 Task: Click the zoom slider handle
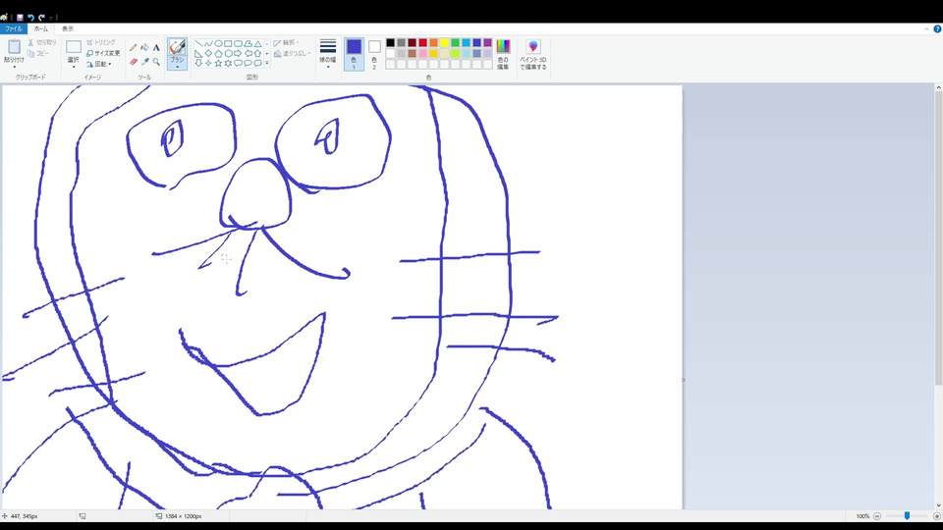click(x=907, y=516)
